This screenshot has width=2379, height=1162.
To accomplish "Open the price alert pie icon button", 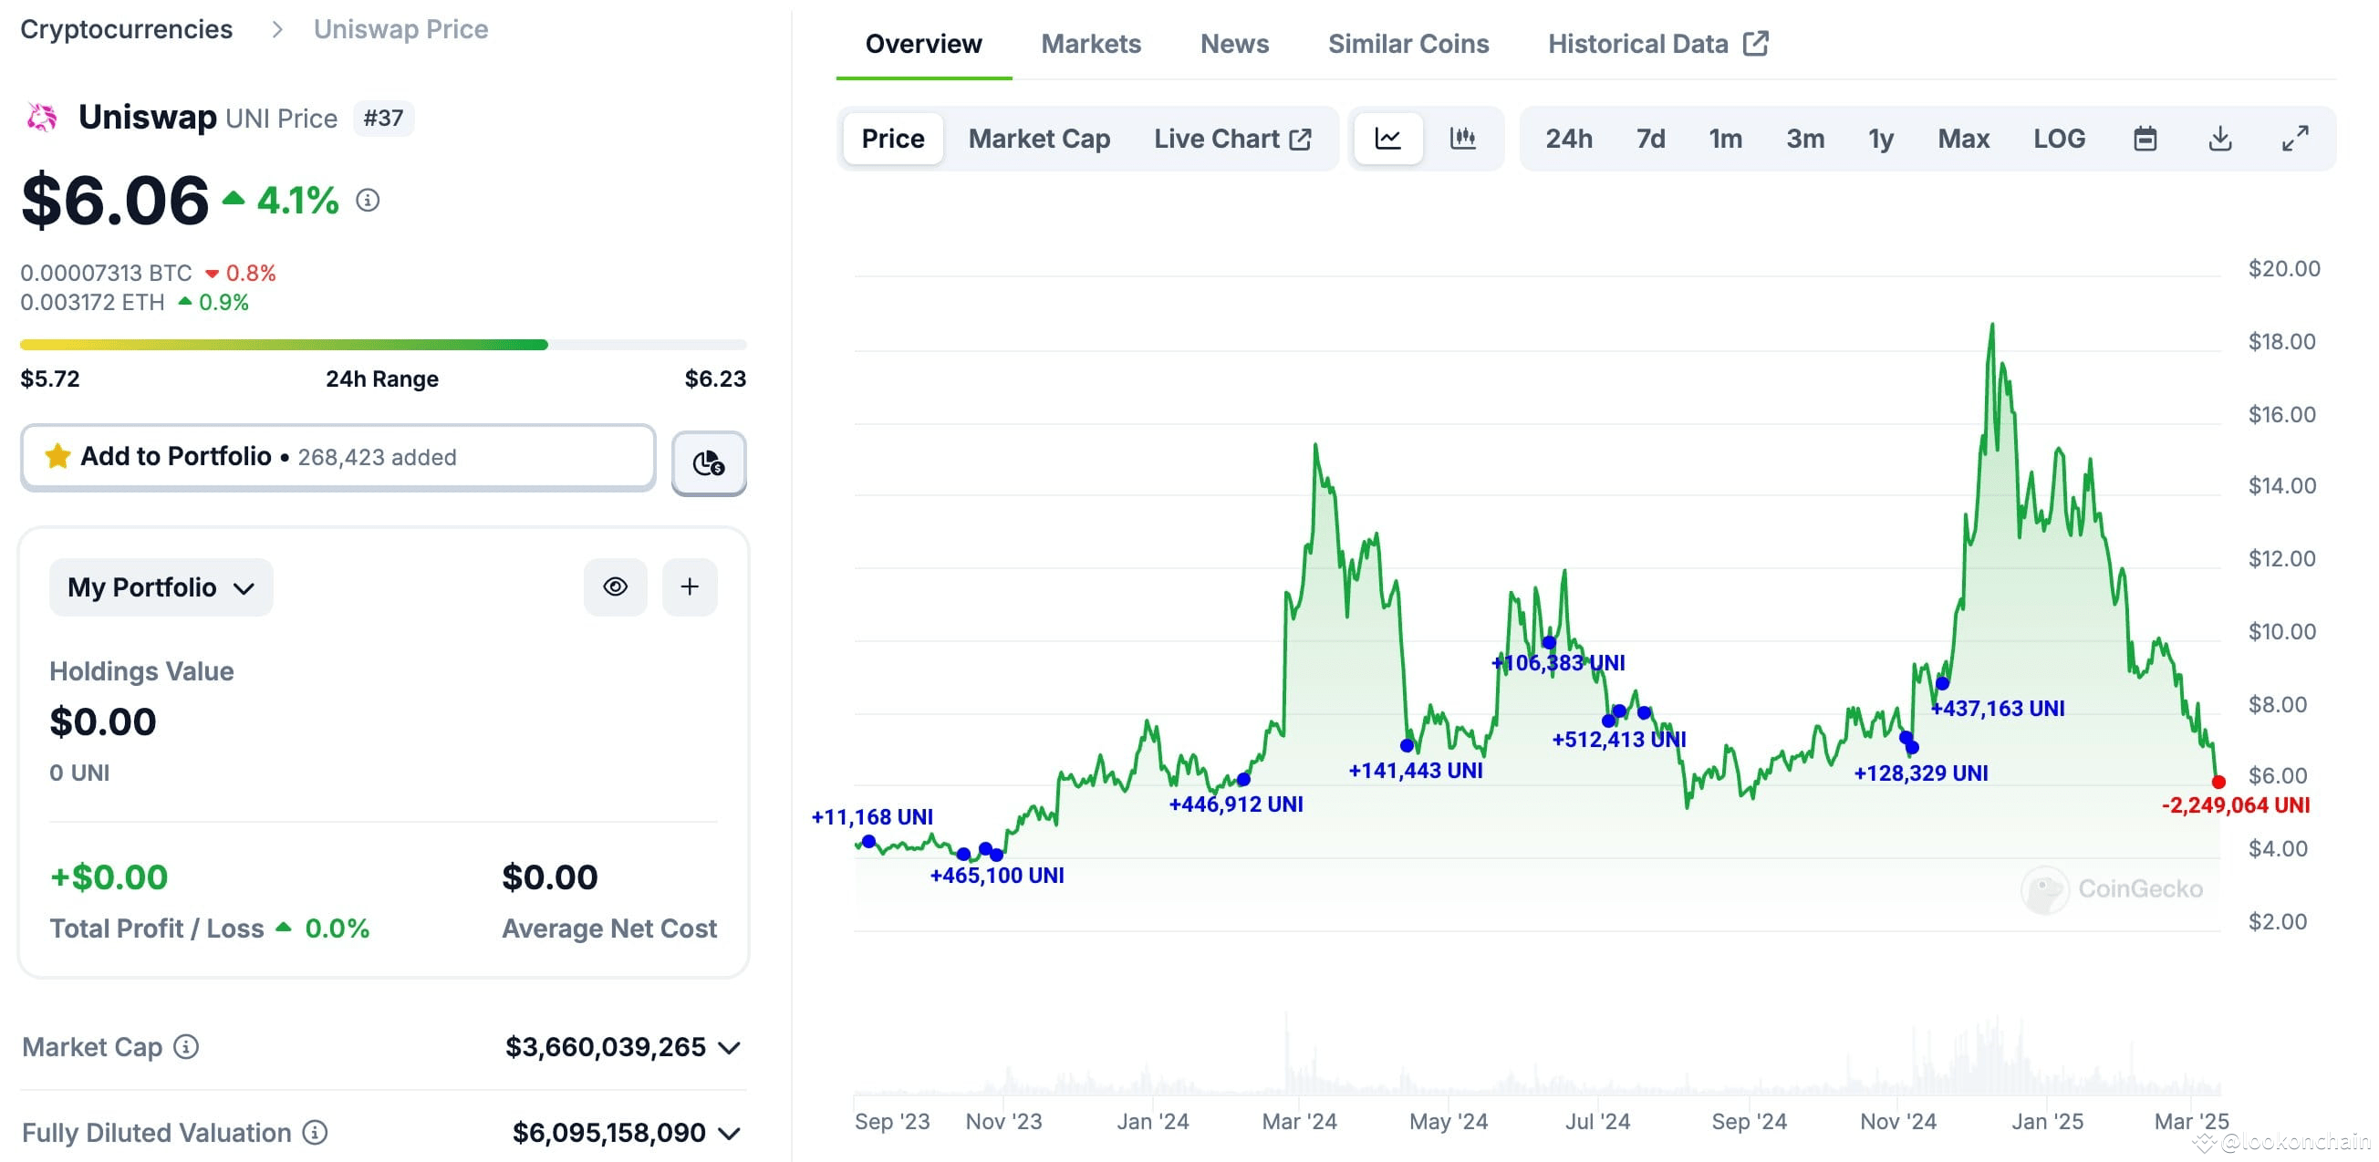I will point(709,462).
